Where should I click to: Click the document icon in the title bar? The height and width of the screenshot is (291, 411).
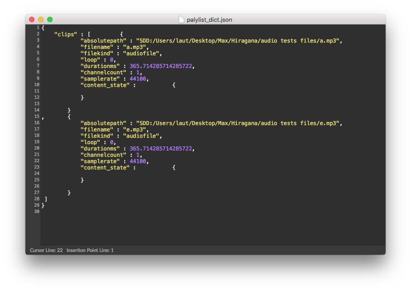[181, 19]
